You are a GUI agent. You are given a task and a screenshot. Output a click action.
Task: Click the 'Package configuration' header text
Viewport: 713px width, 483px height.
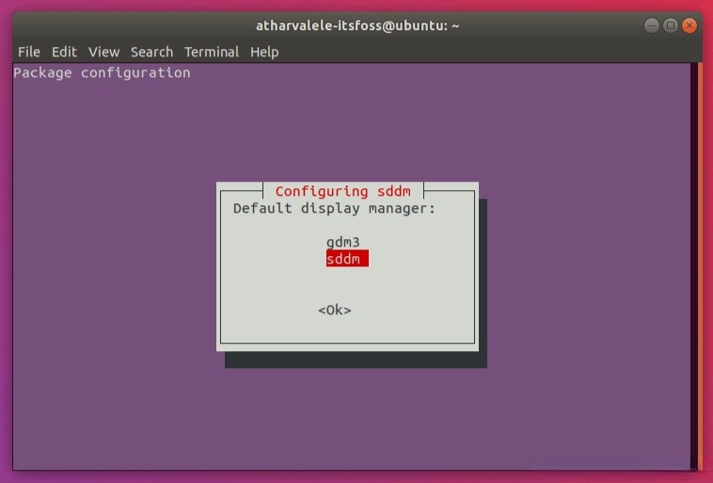click(x=102, y=72)
